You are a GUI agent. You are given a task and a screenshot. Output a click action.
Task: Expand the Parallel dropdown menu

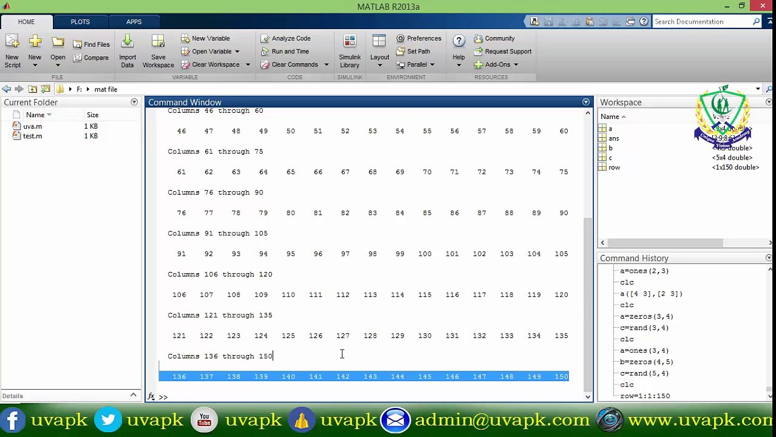pyautogui.click(x=432, y=65)
